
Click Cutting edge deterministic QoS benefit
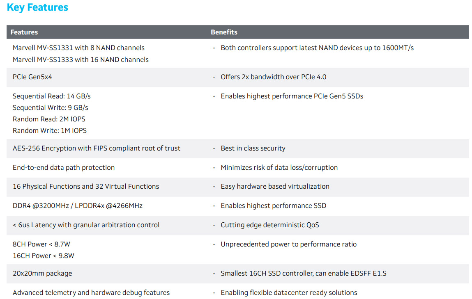pyautogui.click(x=270, y=225)
